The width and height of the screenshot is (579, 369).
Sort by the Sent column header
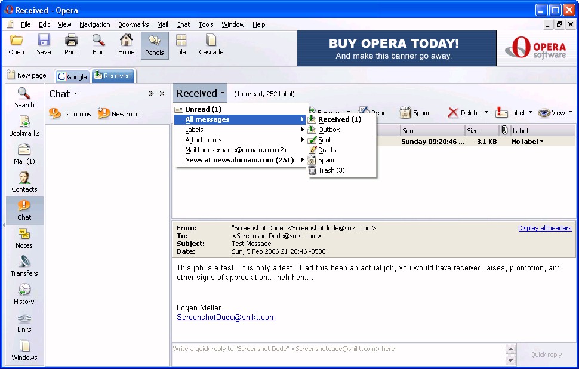coord(432,130)
